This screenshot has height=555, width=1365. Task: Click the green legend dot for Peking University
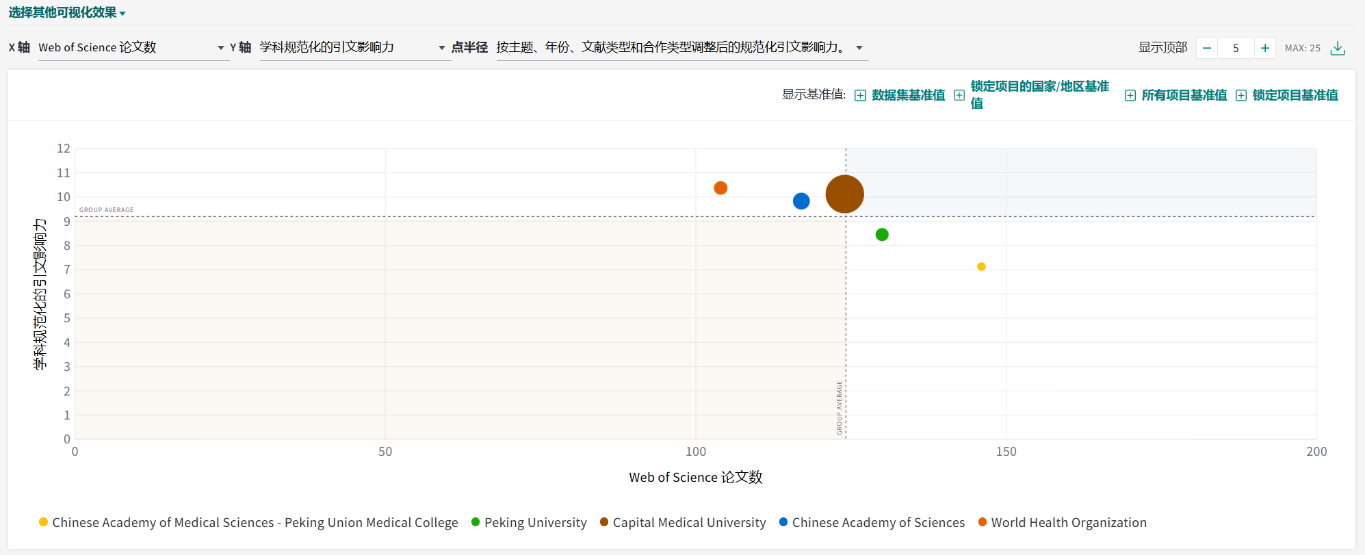click(476, 522)
